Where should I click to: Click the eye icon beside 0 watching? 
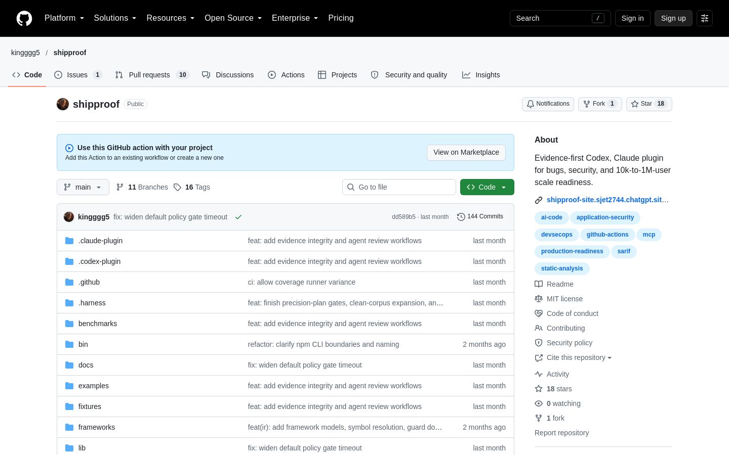coord(539,403)
